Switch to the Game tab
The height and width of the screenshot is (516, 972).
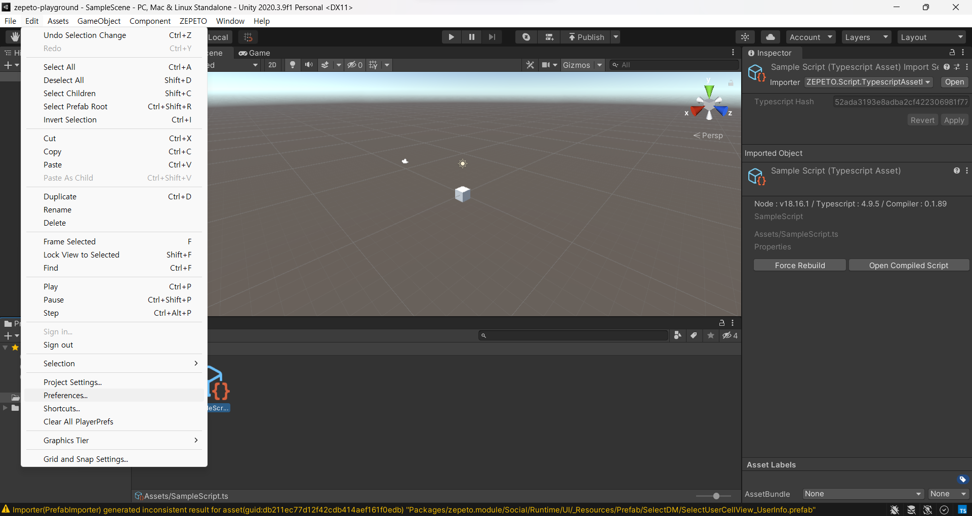coord(255,53)
